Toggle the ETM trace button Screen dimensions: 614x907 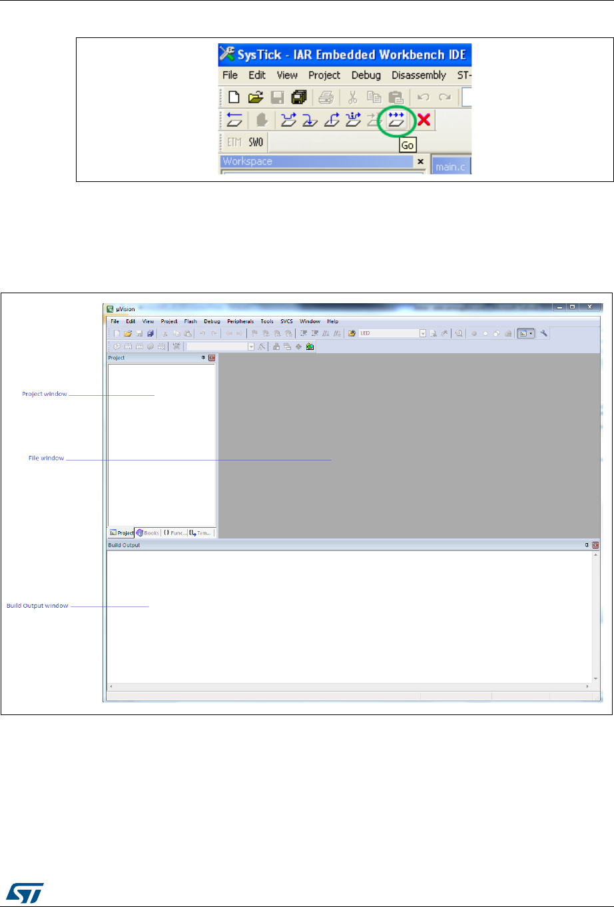point(234,142)
